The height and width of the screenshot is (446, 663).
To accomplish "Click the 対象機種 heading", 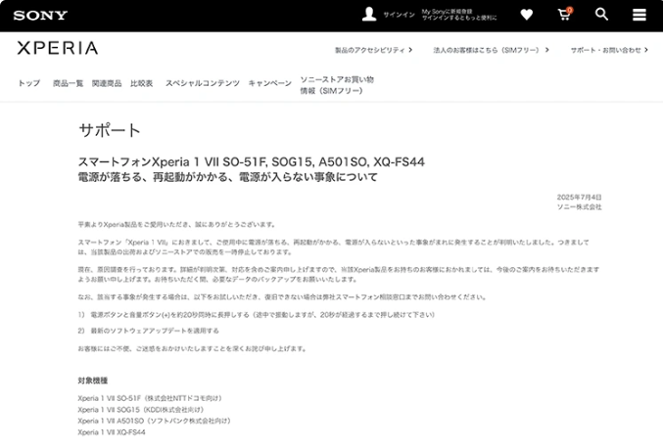I will tap(93, 380).
